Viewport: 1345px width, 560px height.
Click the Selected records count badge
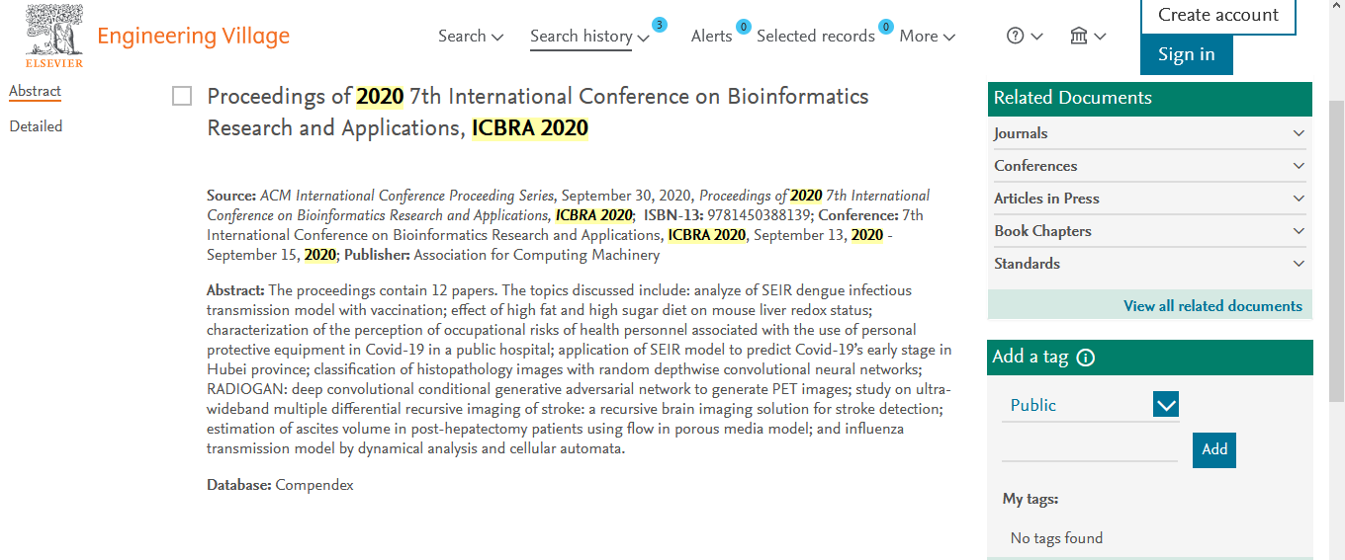pos(886,27)
